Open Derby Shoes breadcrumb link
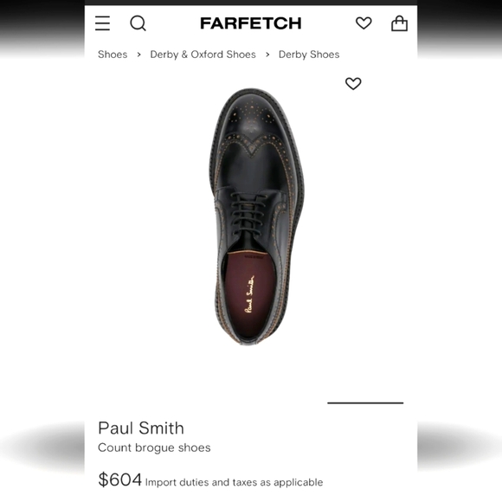The height and width of the screenshot is (502, 502). tap(309, 55)
